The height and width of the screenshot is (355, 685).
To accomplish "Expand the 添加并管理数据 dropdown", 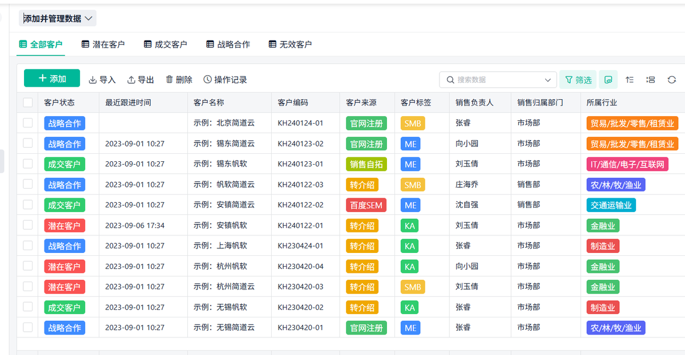I will tap(58, 18).
